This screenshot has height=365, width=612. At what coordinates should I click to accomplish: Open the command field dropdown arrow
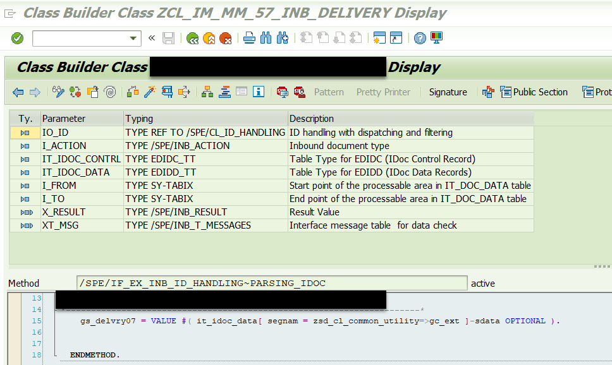click(x=133, y=39)
